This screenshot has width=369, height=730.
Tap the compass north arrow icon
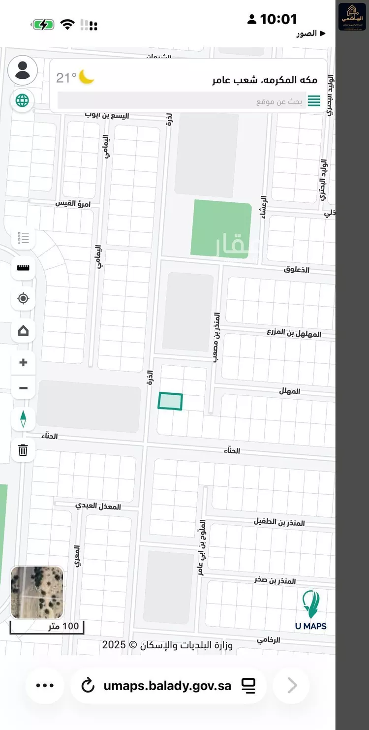[x=23, y=419]
